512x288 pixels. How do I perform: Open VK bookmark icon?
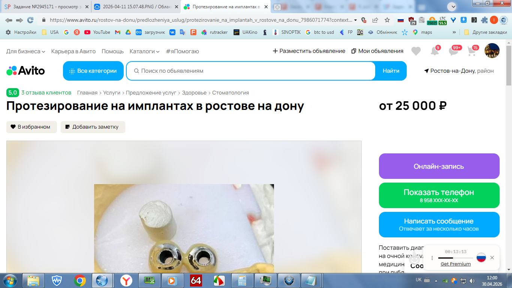point(172,32)
